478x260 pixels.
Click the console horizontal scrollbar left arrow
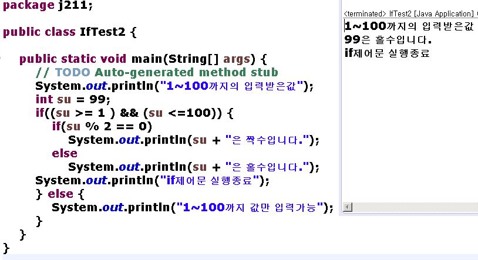click(347, 207)
